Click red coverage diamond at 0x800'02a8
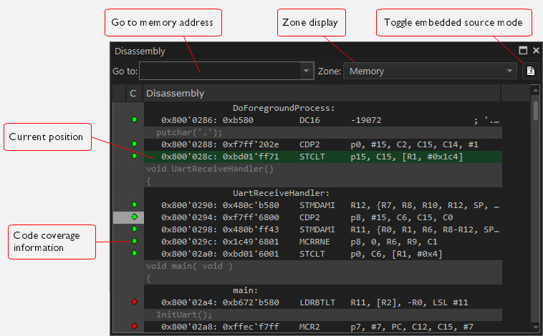The height and width of the screenshot is (336, 543). coord(135,326)
